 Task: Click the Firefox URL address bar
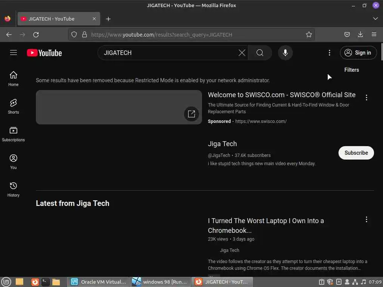191,35
